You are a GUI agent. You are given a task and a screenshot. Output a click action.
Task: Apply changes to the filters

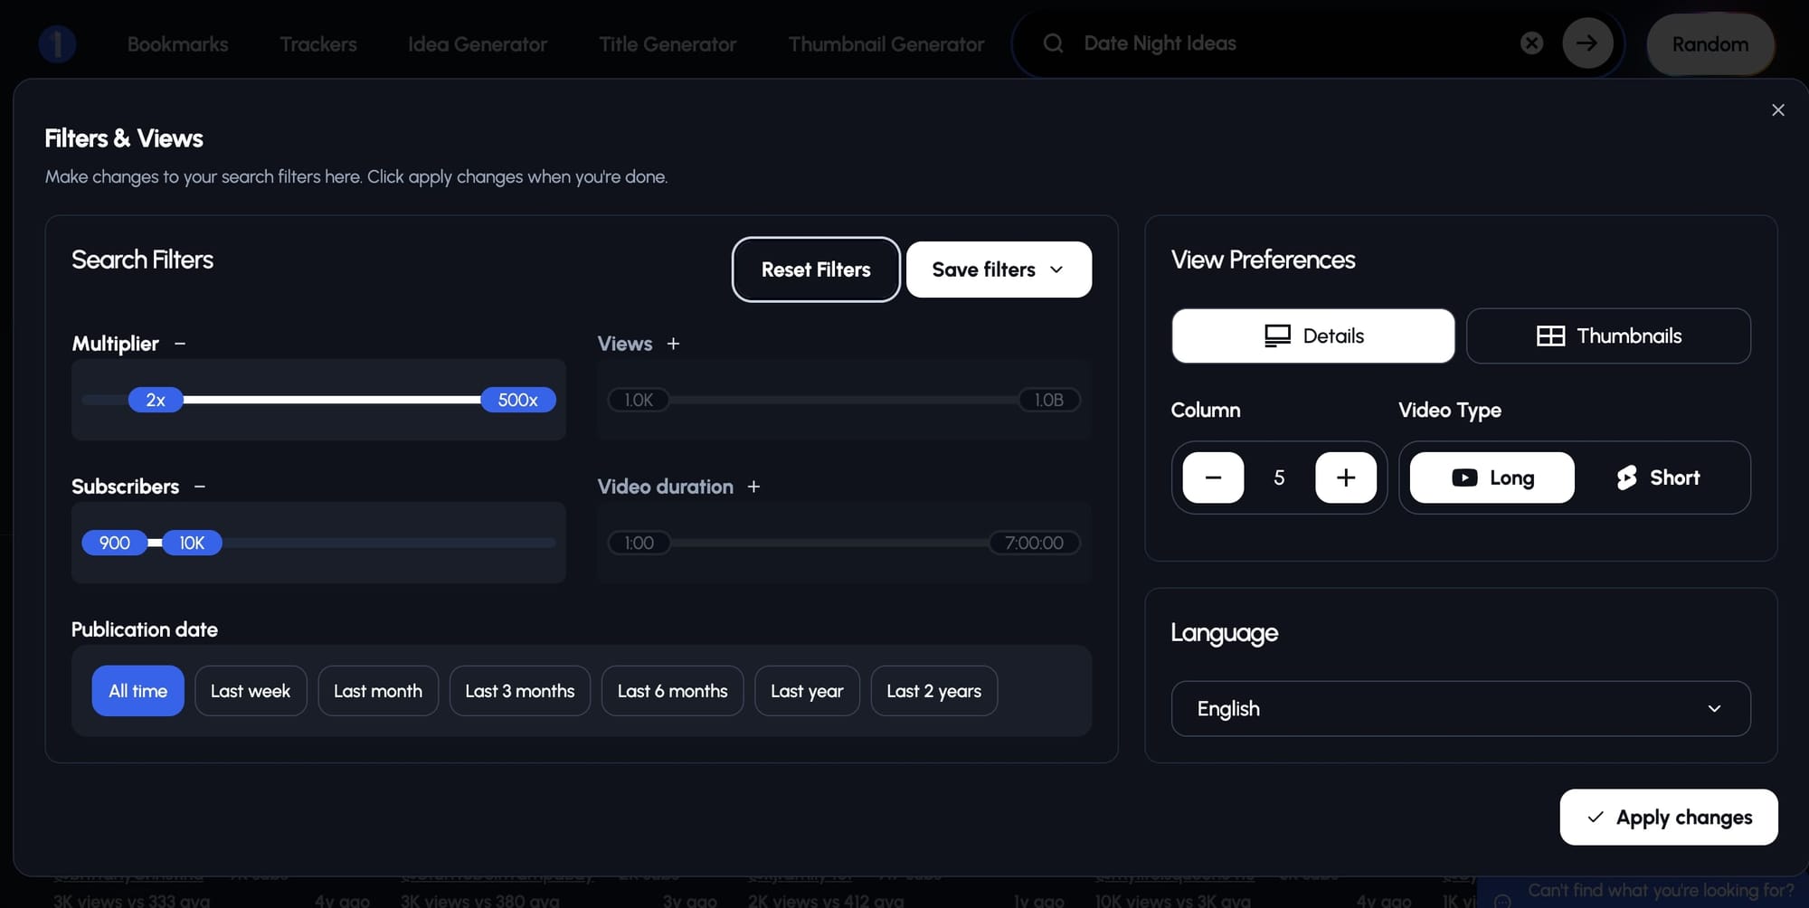(1668, 818)
